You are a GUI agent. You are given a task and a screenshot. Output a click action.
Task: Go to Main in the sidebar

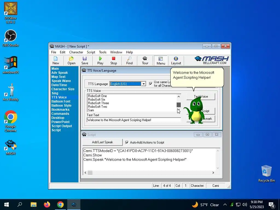(55, 69)
